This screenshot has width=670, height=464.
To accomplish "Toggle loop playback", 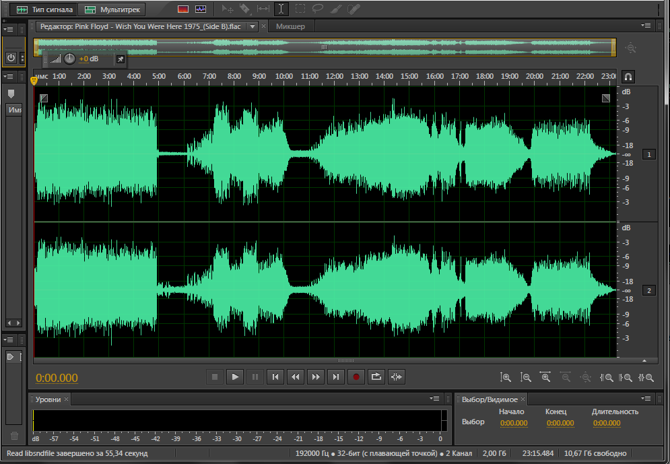I will pos(376,377).
